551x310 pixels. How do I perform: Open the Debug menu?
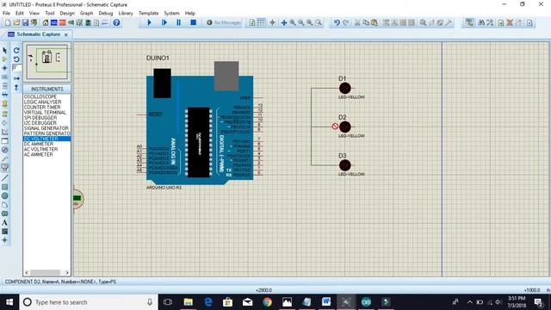[105, 13]
